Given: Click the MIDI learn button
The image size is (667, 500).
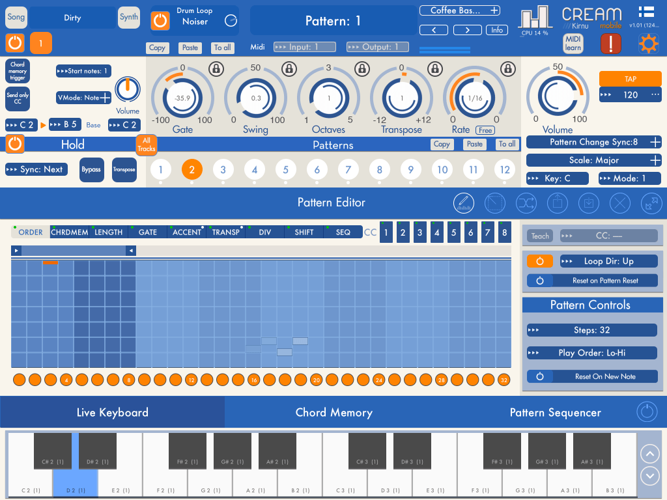Looking at the screenshot, I should click(573, 44).
